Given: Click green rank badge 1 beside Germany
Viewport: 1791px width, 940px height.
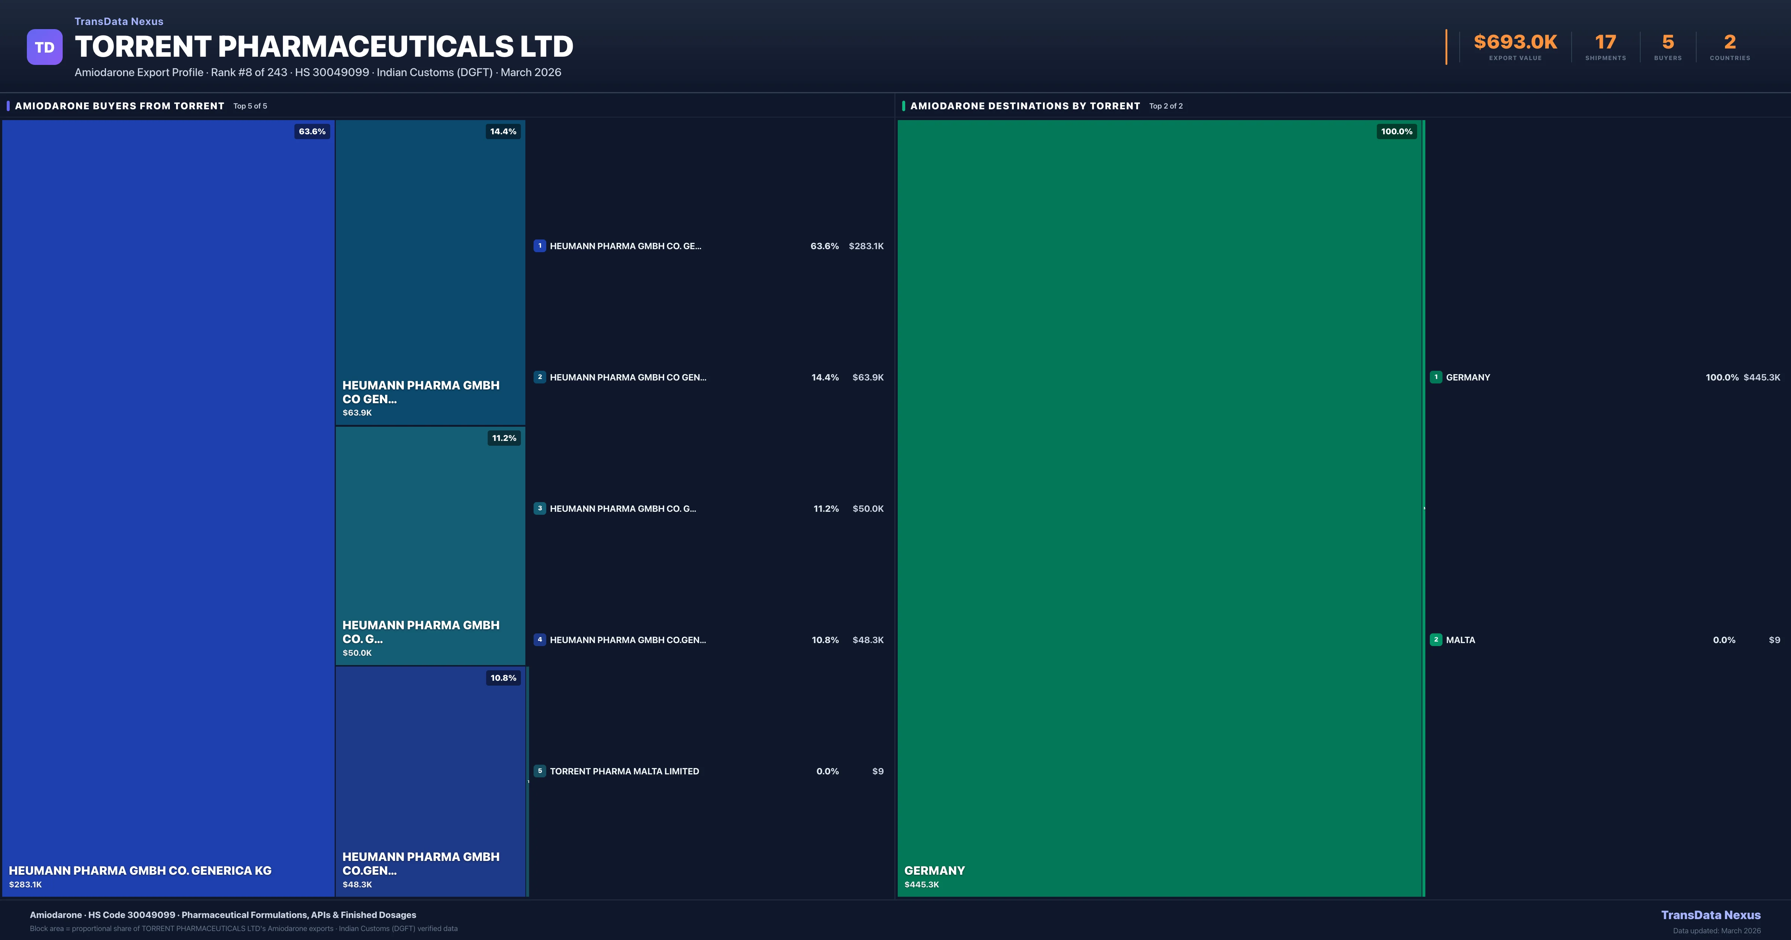Looking at the screenshot, I should click(x=1436, y=377).
